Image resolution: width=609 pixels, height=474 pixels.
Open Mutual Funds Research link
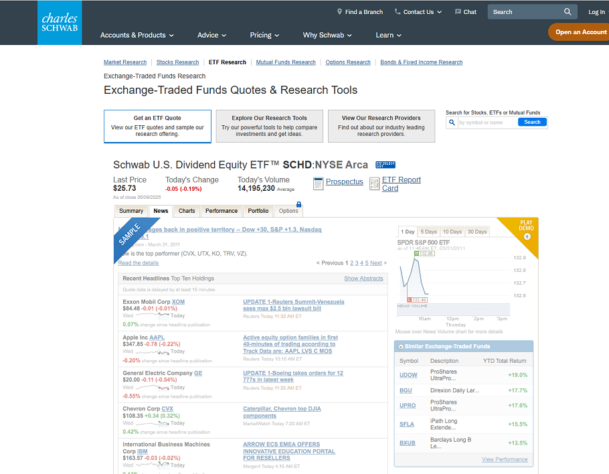(x=286, y=62)
